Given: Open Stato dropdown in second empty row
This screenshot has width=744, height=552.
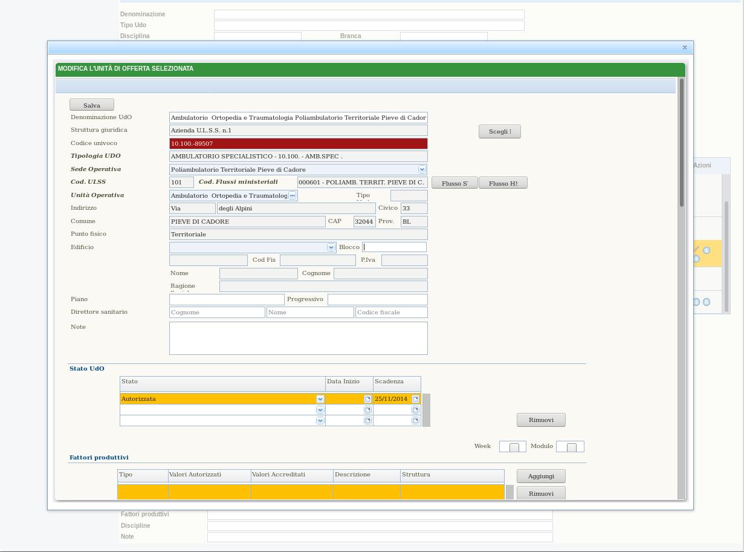Looking at the screenshot, I should point(320,410).
